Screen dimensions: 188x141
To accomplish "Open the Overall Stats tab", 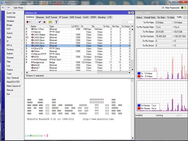I will (150, 18).
